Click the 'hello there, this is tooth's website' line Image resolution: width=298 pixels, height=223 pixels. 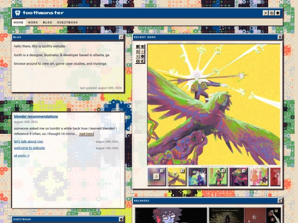tap(39, 46)
